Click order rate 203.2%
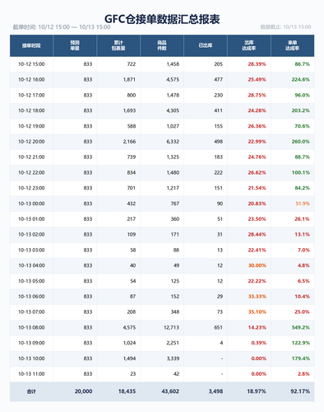324x412 pixels. pos(301,110)
